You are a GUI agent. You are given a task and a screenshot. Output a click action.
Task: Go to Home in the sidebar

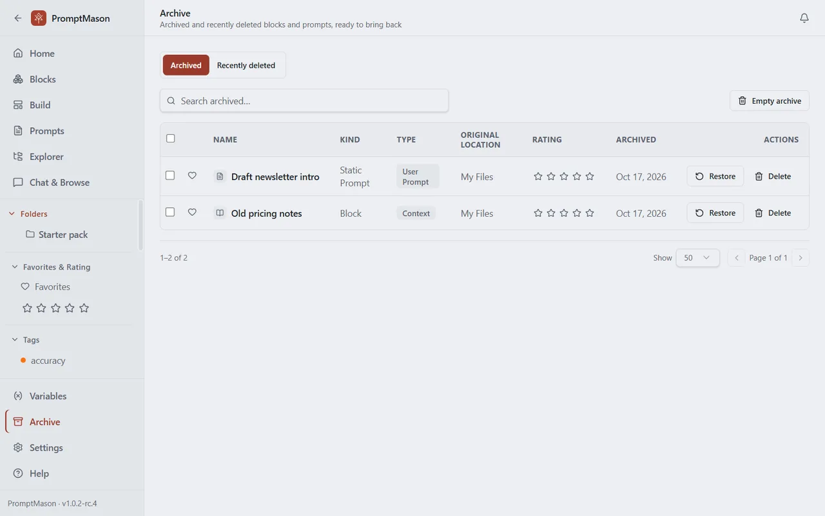coord(72,54)
